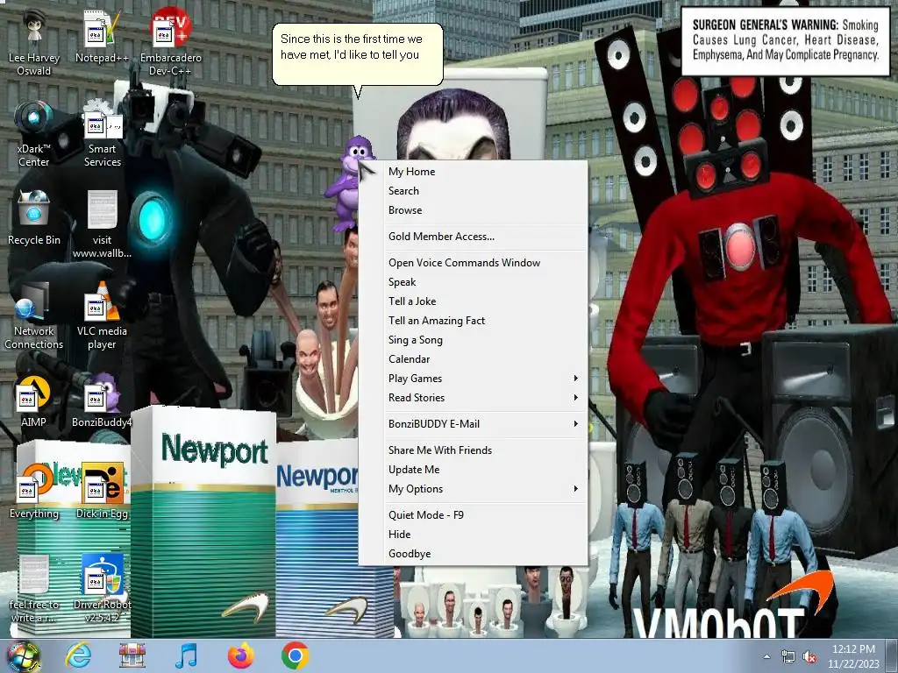Launch Internet Explorer from the taskbar
Image resolution: width=898 pixels, height=673 pixels.
(78, 655)
